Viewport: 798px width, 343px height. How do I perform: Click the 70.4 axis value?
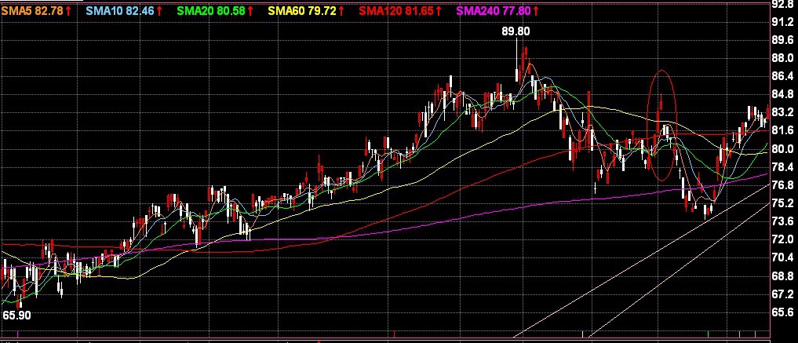(x=782, y=257)
